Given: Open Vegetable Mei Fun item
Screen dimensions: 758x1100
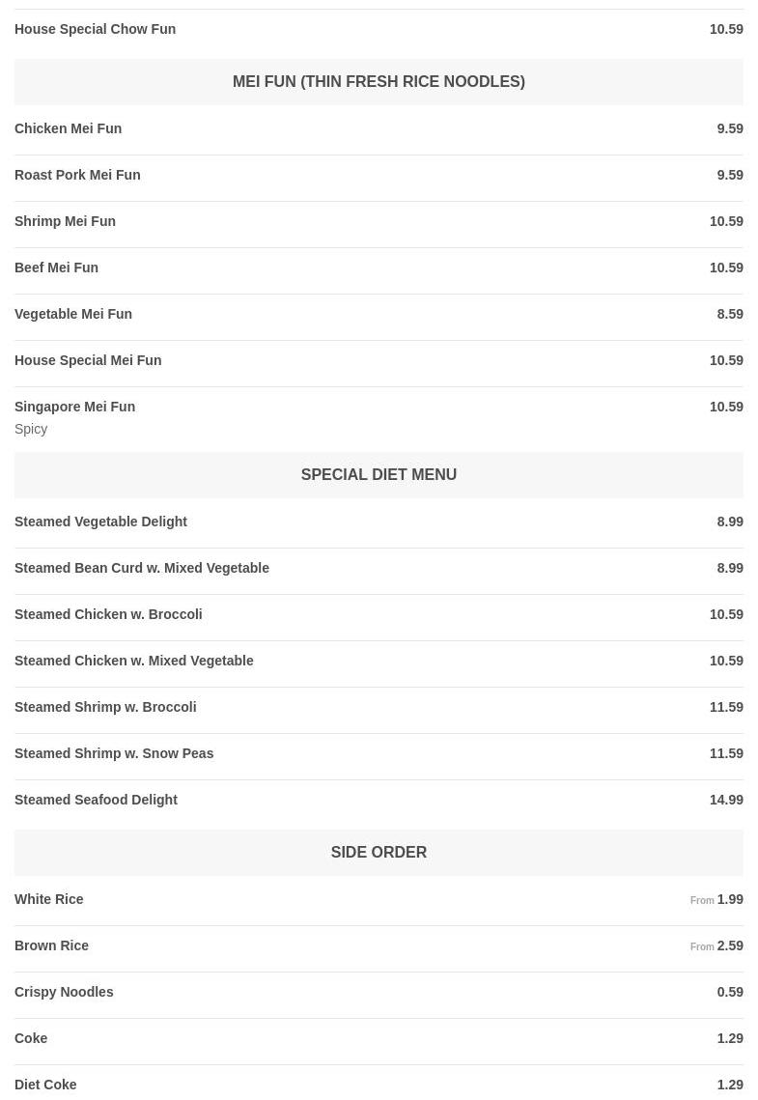Looking at the screenshot, I should (x=73, y=314).
